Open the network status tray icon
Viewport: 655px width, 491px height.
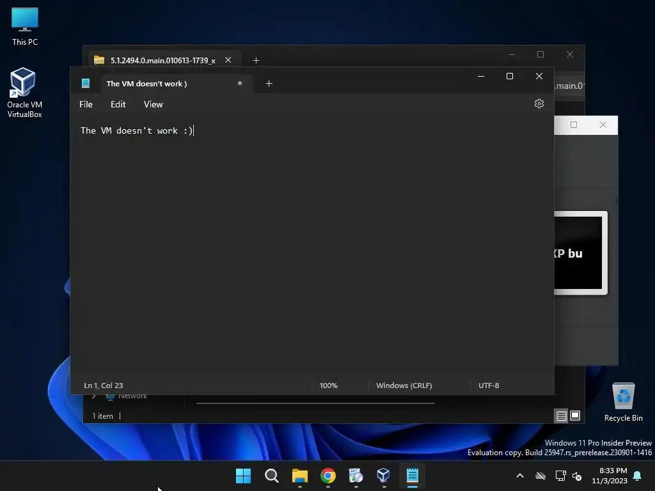pyautogui.click(x=560, y=476)
